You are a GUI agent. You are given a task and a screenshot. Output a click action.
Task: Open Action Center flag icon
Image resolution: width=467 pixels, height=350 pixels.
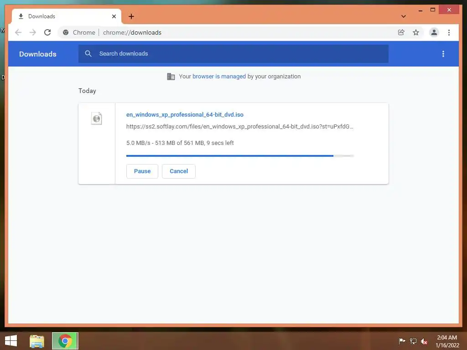click(402, 341)
